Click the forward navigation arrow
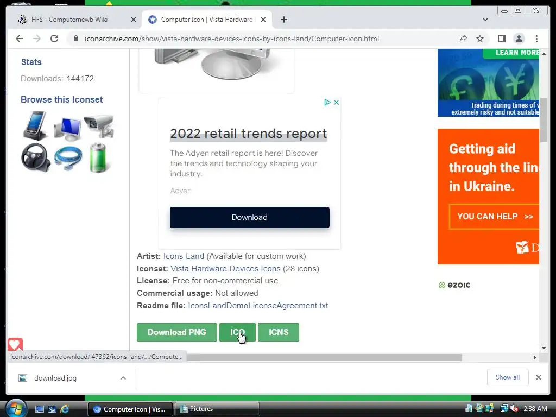This screenshot has width=556, height=417. click(x=37, y=39)
